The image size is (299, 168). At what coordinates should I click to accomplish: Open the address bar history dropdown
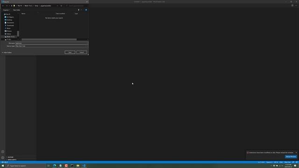[x=57, y=6]
